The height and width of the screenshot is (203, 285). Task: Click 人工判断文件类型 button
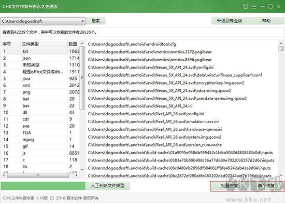click(108, 186)
